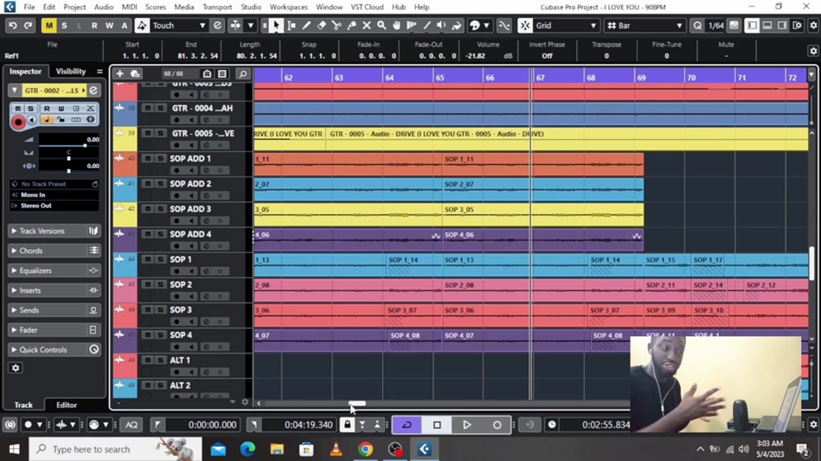Click the AQ auto quantize button
Viewport: 821px width, 461px height.
click(131, 425)
